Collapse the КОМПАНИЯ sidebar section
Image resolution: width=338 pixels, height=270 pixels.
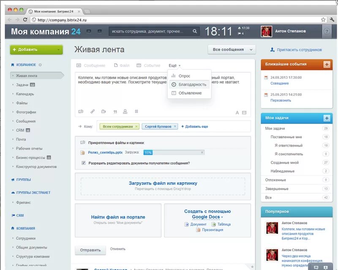25,228
